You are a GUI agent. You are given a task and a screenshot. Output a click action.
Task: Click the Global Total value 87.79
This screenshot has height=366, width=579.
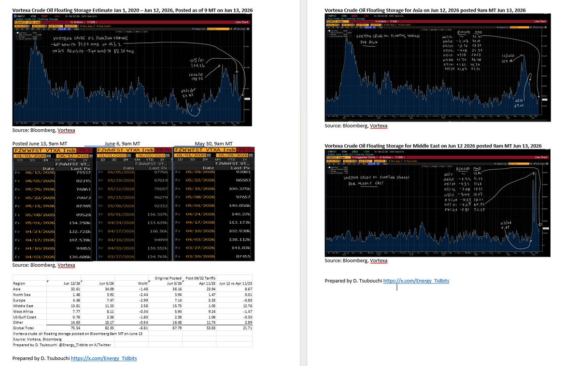click(177, 328)
